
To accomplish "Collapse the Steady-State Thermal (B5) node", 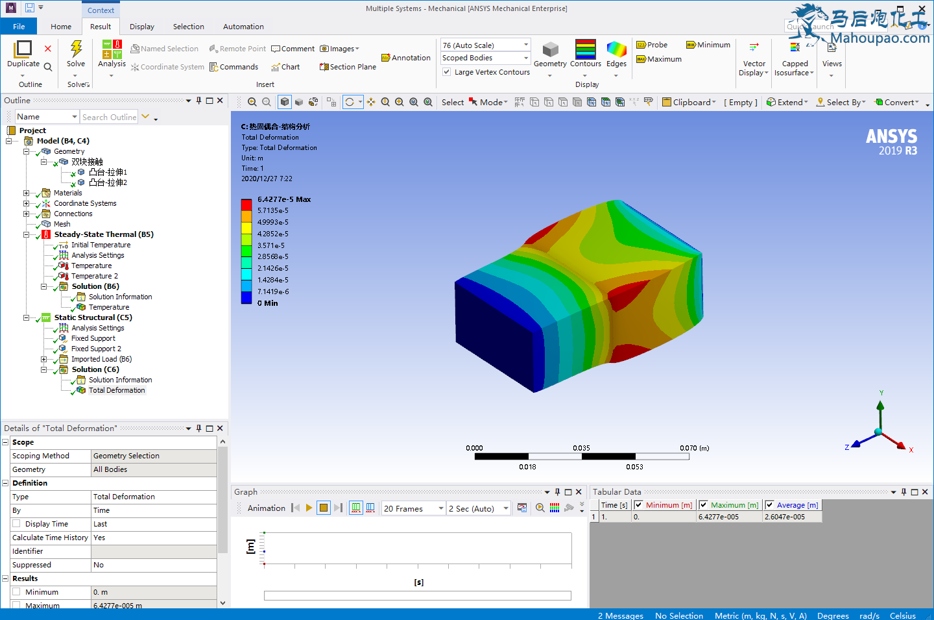I will (27, 234).
